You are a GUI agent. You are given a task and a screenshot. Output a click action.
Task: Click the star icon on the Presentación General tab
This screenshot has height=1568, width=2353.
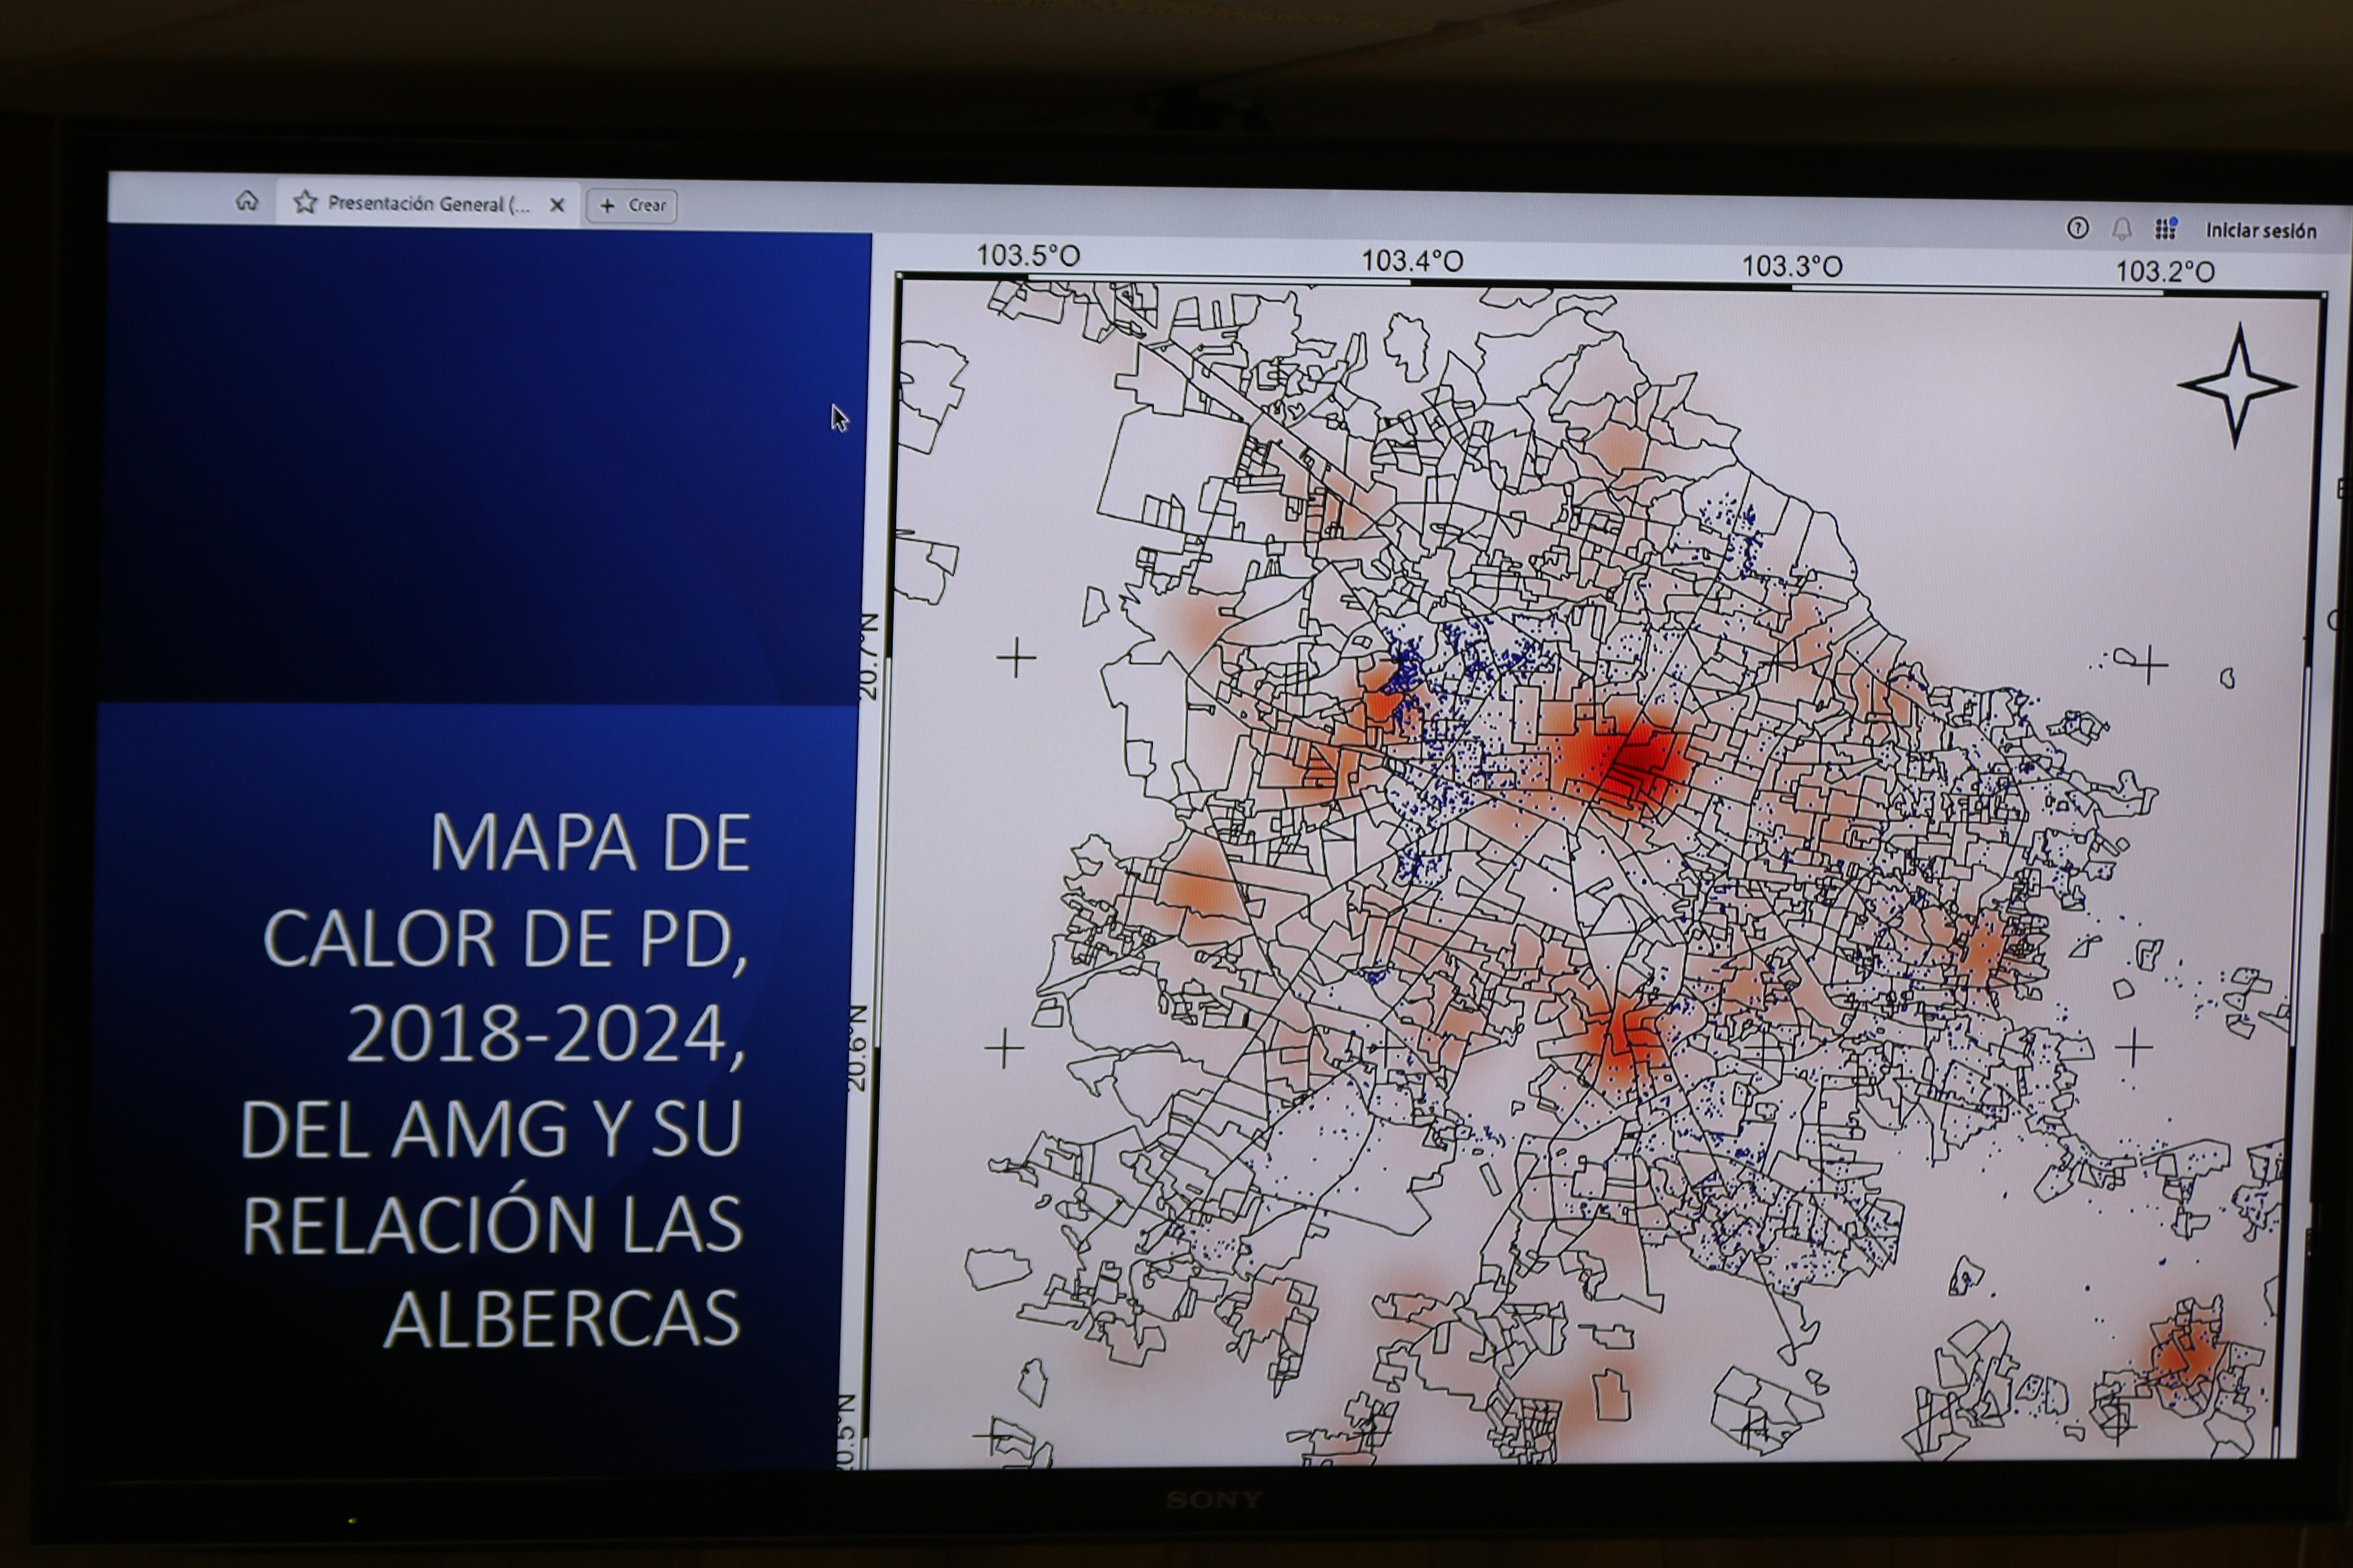point(305,203)
